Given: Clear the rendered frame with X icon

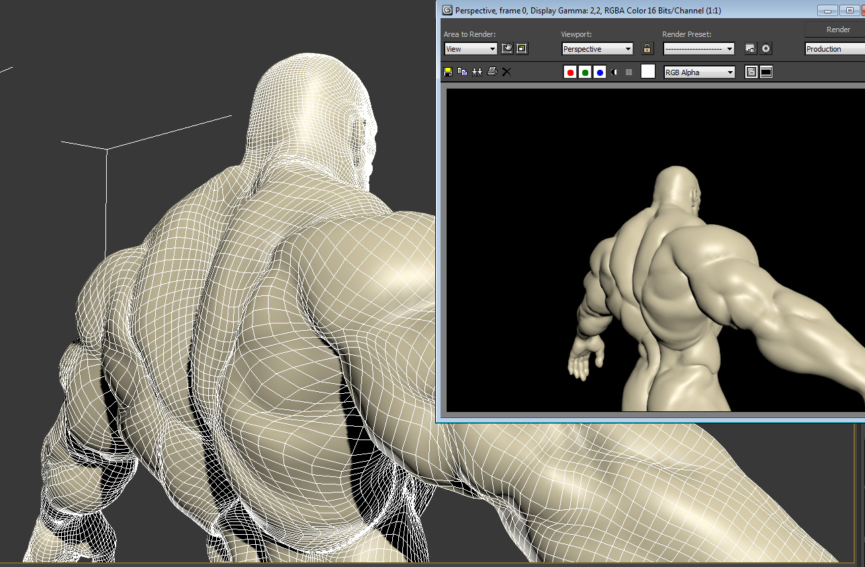Looking at the screenshot, I should coord(506,72).
